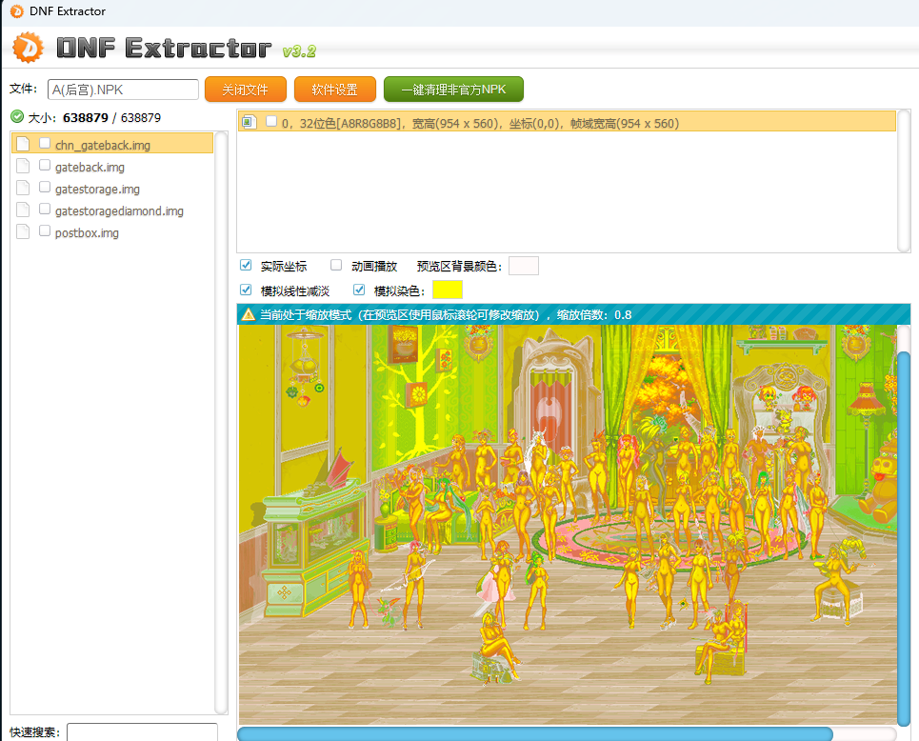This screenshot has width=919, height=741.
Task: Select the chn_gateback.img file name
Action: 103,146
